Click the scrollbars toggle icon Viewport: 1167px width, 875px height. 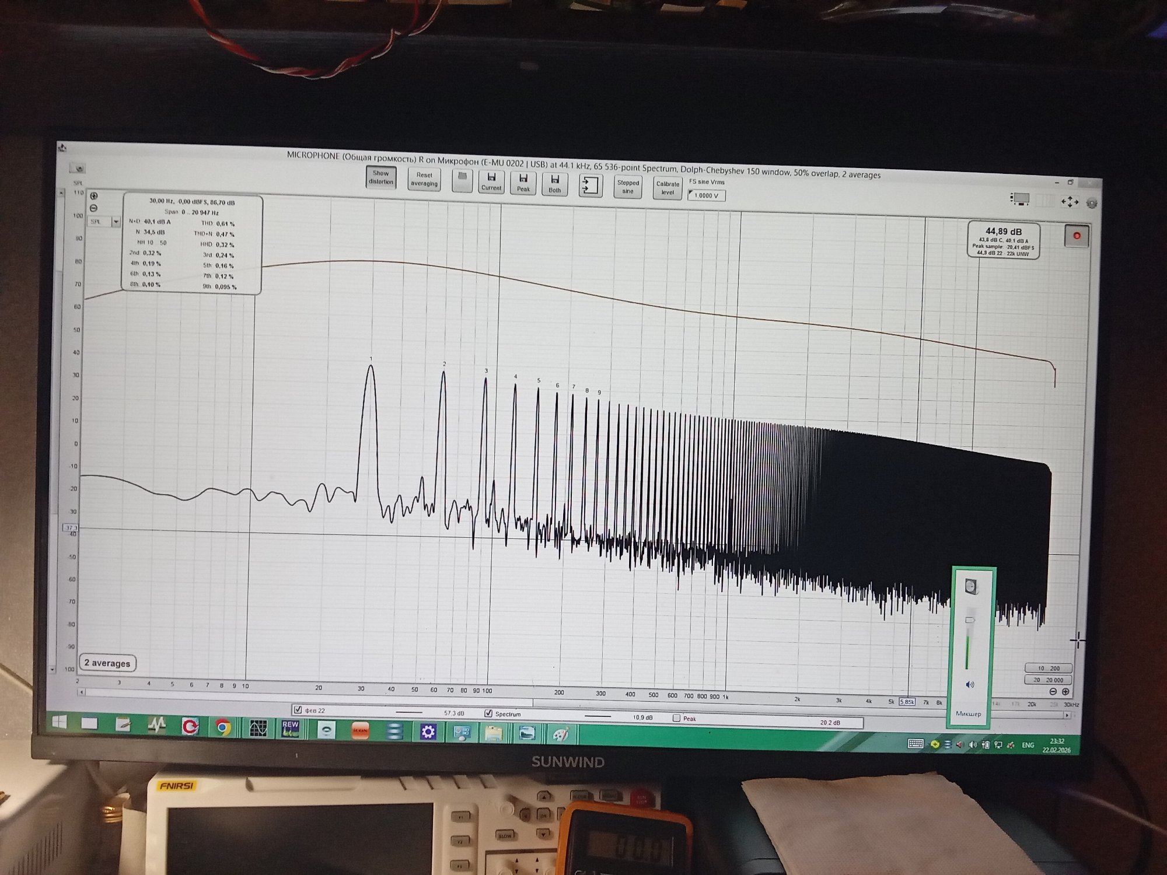pos(1019,199)
